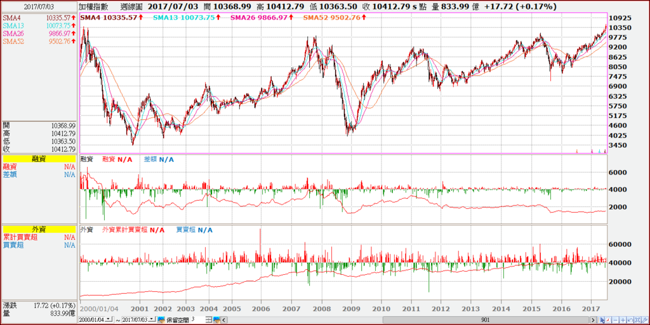This screenshot has width=650, height=325.
Task: Click the SMA4 10335.57 legend in chart
Action: [x=110, y=17]
